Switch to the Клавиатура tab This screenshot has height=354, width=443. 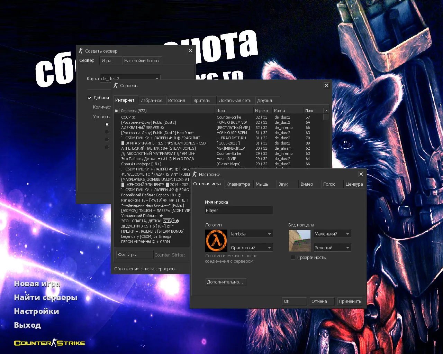(238, 184)
